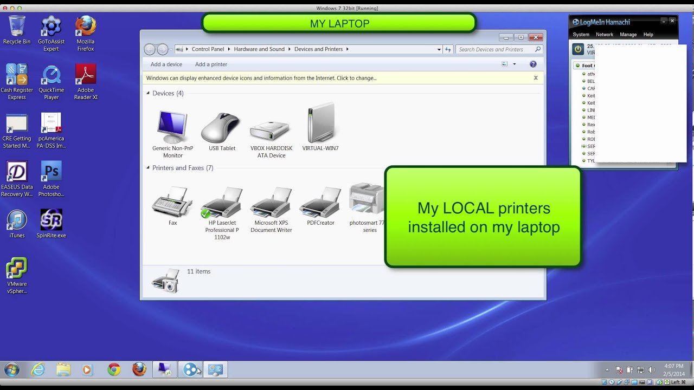
Task: Toggle the Hamachi power button
Action: 578,49
